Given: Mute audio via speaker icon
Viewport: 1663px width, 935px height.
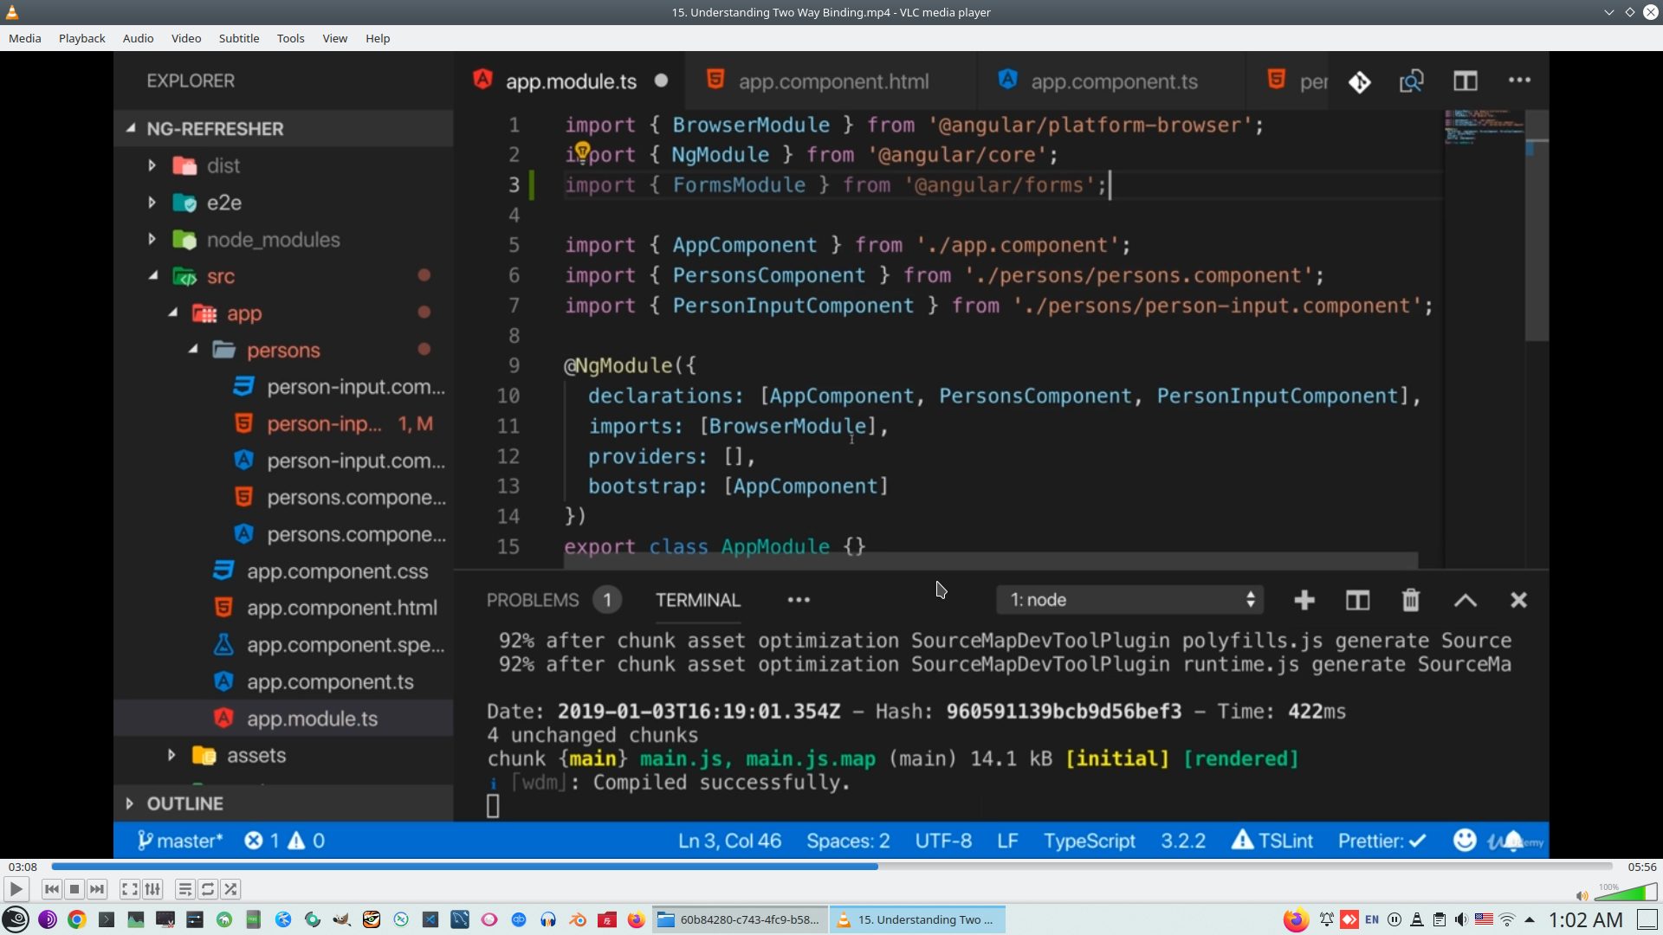Looking at the screenshot, I should [x=1582, y=896].
